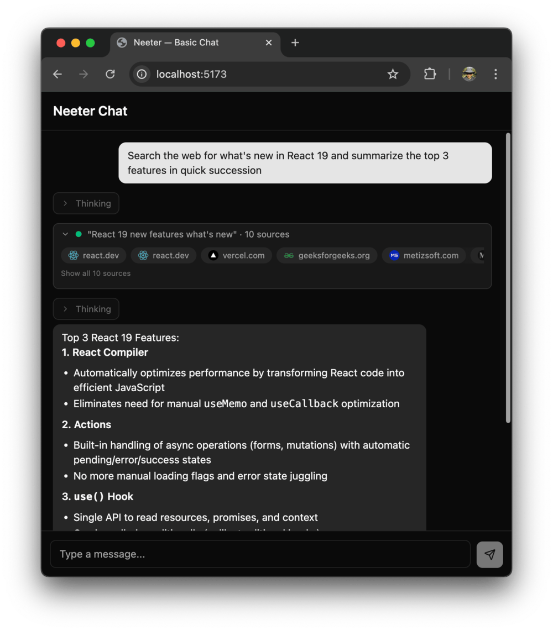Reload the page
This screenshot has height=631, width=553.
point(110,74)
